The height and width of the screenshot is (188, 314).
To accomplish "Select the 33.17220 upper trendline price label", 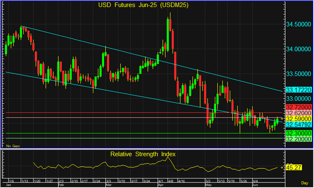I will point(299,90).
